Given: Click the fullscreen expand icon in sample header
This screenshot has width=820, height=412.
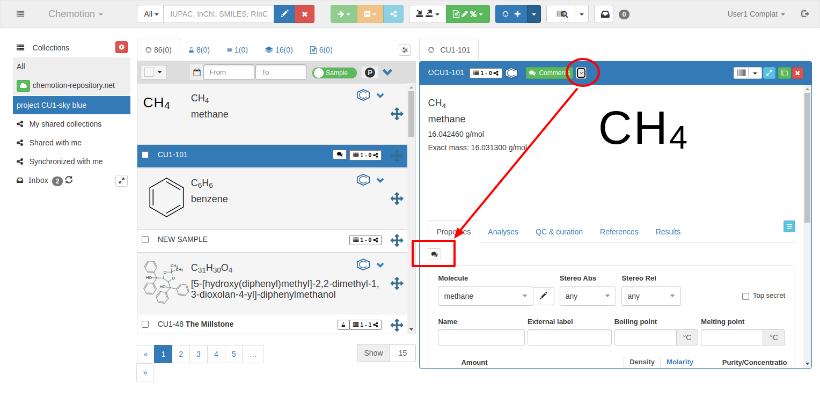Looking at the screenshot, I should tap(769, 73).
